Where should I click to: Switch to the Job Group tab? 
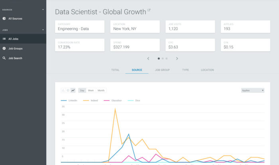click(x=163, y=70)
